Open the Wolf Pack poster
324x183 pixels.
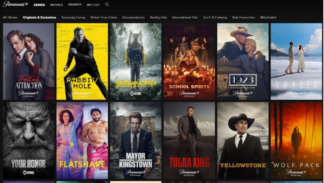pyautogui.click(x=296, y=140)
